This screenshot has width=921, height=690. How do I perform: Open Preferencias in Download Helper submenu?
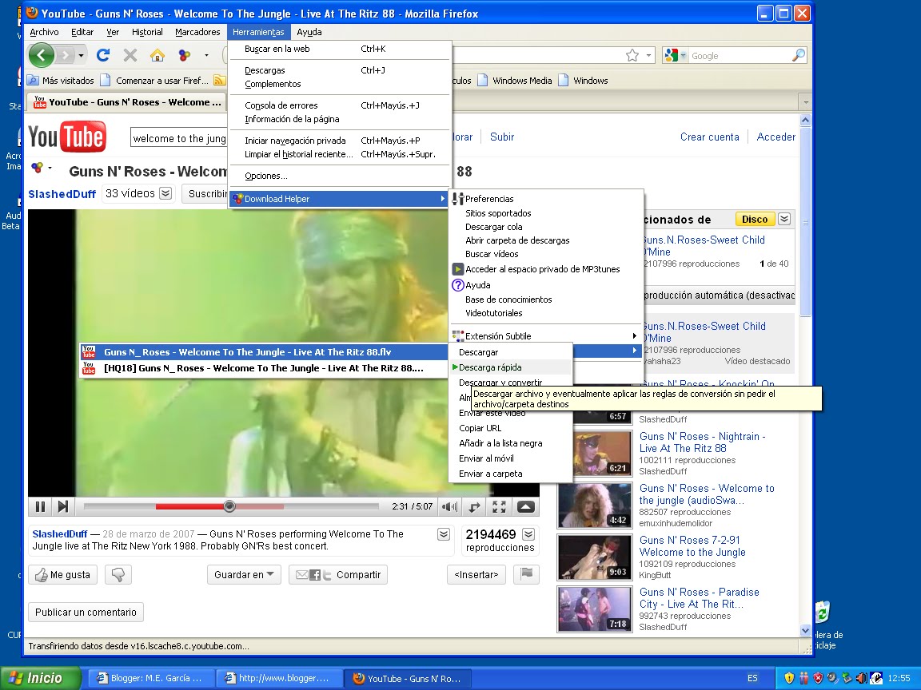pos(488,199)
